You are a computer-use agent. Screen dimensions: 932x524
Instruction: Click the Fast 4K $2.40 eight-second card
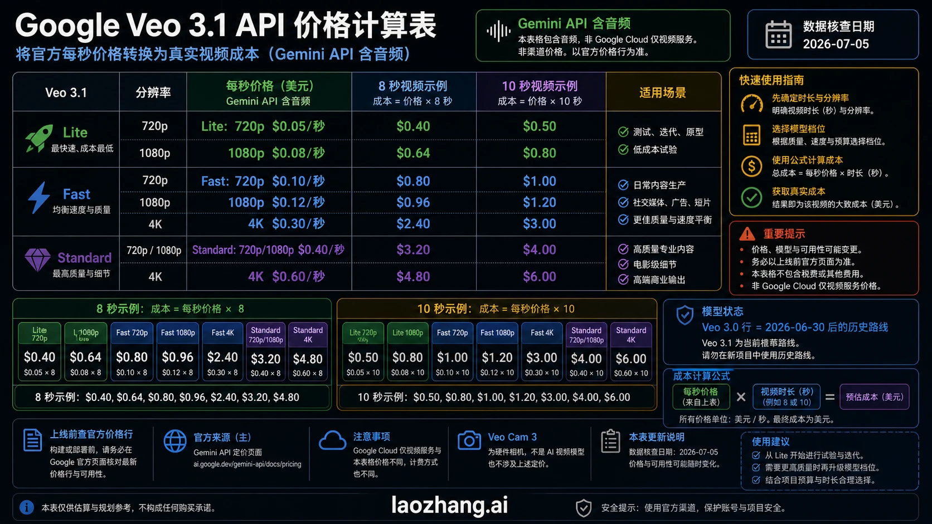[222, 351]
